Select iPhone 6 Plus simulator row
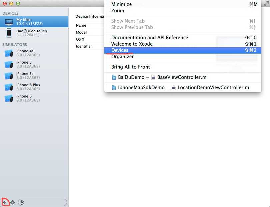The width and height of the screenshot is (270, 207). pyautogui.click(x=34, y=87)
